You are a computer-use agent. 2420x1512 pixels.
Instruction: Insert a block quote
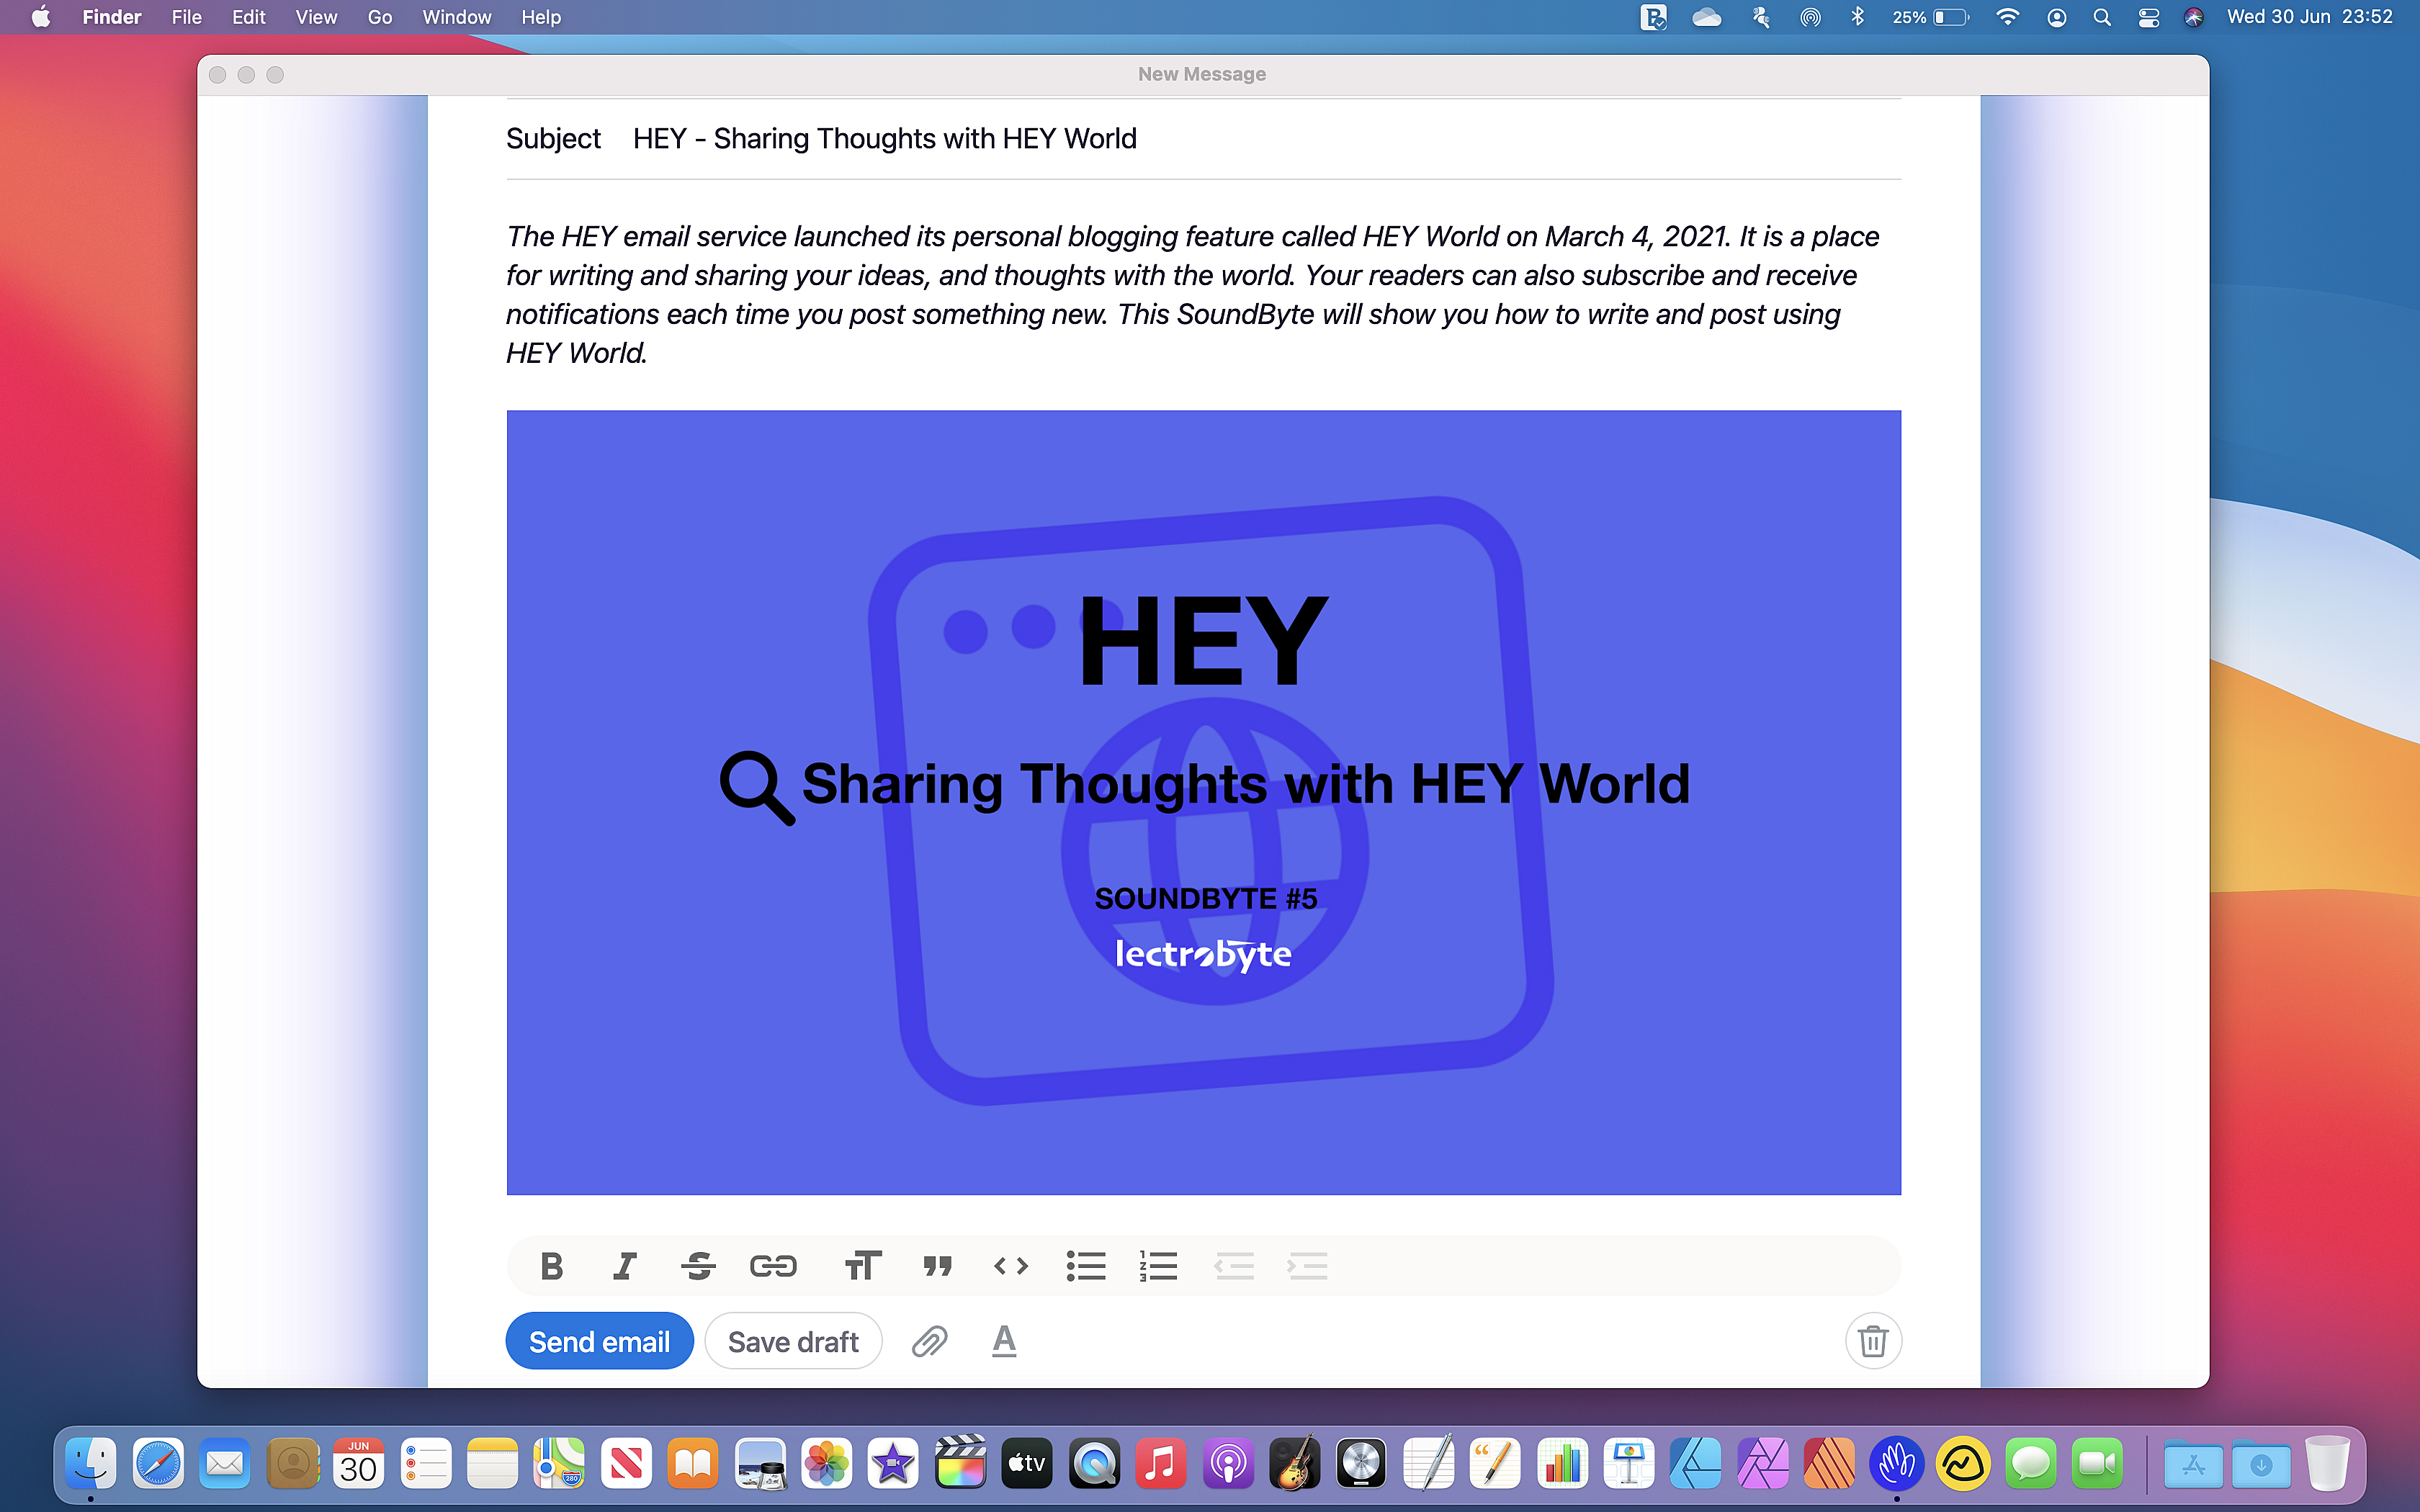point(937,1266)
